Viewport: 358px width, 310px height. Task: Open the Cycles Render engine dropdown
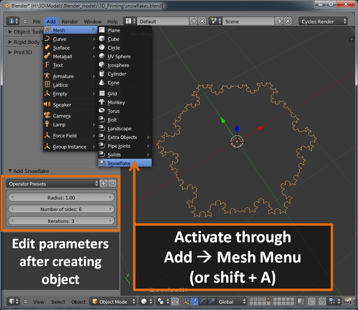(323, 21)
